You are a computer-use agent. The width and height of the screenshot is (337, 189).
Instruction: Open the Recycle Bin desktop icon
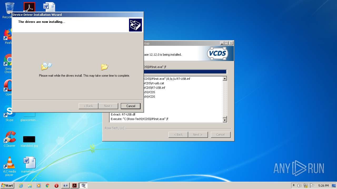pos(9,10)
